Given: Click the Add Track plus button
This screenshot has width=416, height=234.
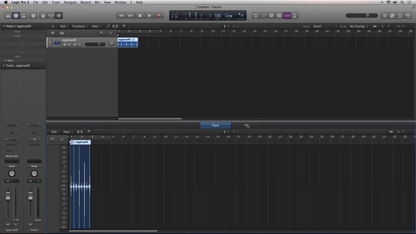Looking at the screenshot, I should (53, 33).
